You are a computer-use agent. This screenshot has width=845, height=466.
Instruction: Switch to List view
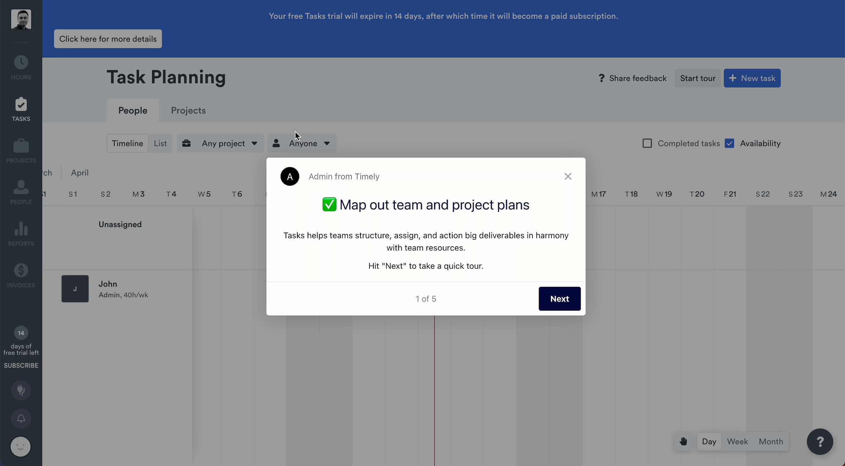160,143
